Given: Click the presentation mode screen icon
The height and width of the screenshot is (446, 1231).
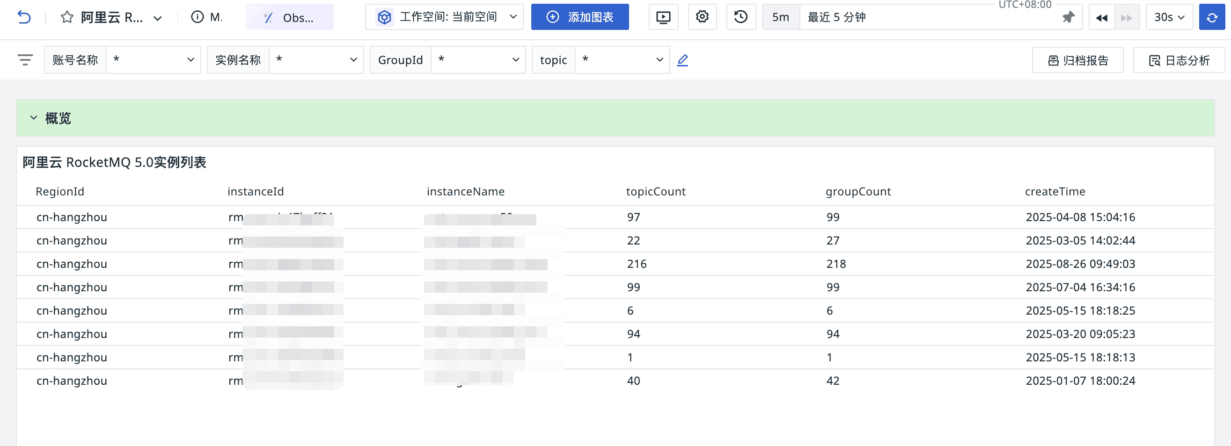Looking at the screenshot, I should click(x=663, y=17).
